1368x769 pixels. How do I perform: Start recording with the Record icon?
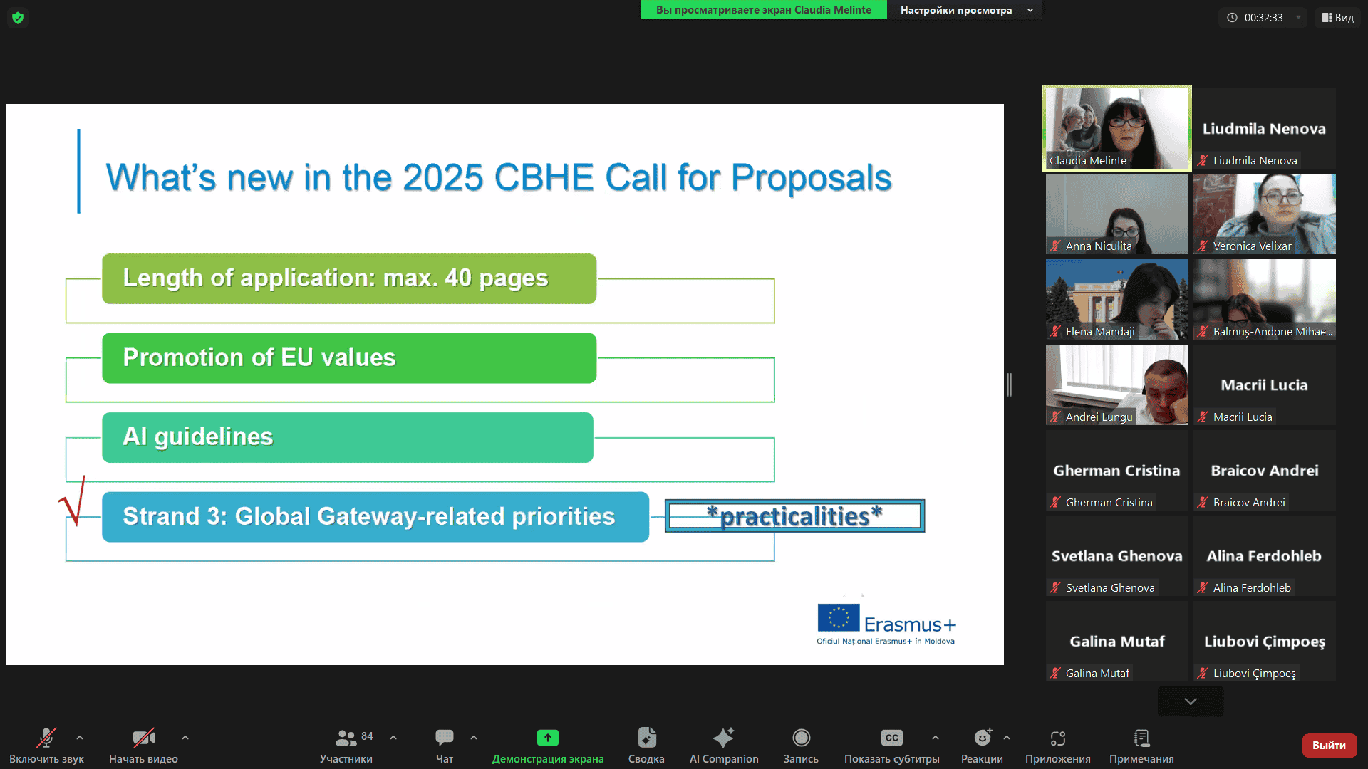tap(801, 738)
